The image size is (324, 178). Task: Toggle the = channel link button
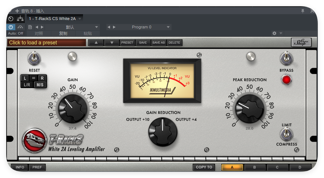coord(34,78)
